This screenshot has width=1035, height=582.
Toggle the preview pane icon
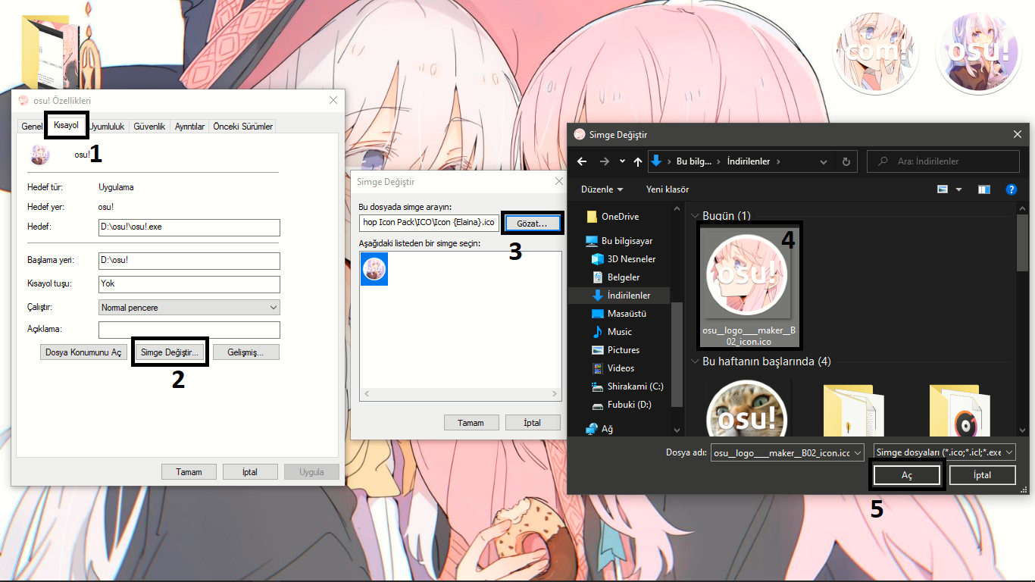click(x=984, y=189)
